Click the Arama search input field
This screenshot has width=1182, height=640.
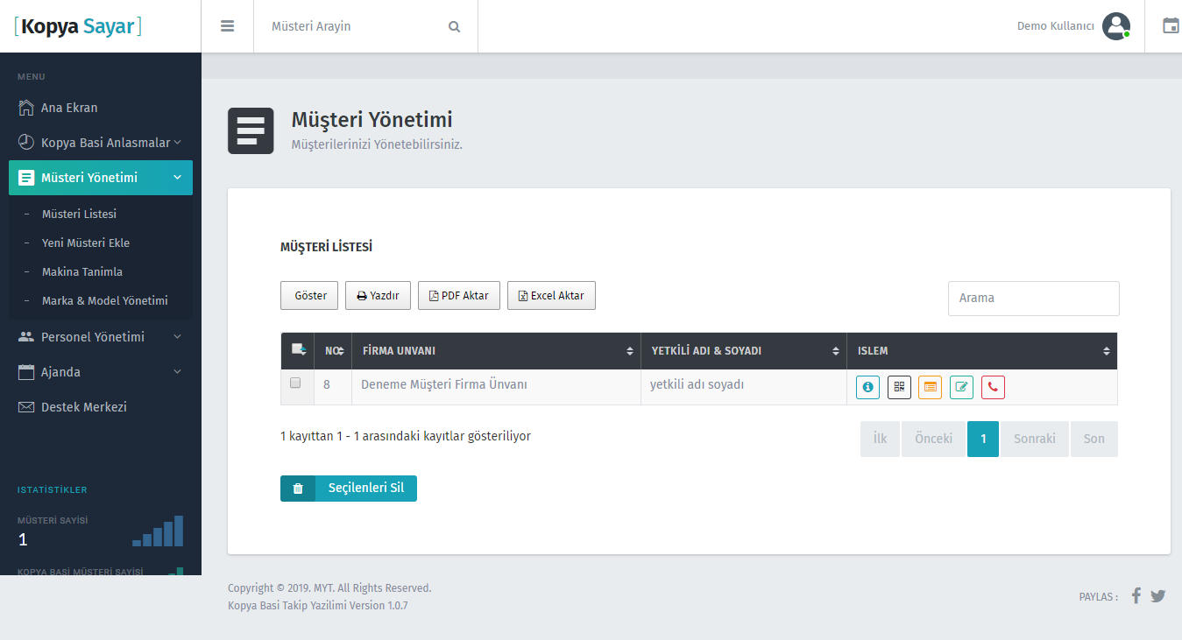[1033, 299]
